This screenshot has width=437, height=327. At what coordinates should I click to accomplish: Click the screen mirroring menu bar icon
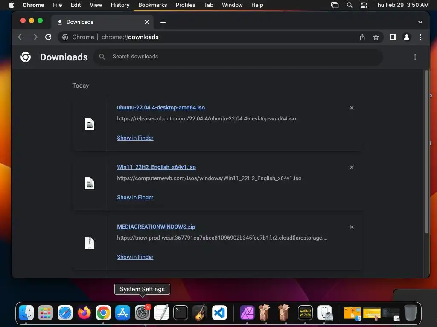[x=335, y=5]
